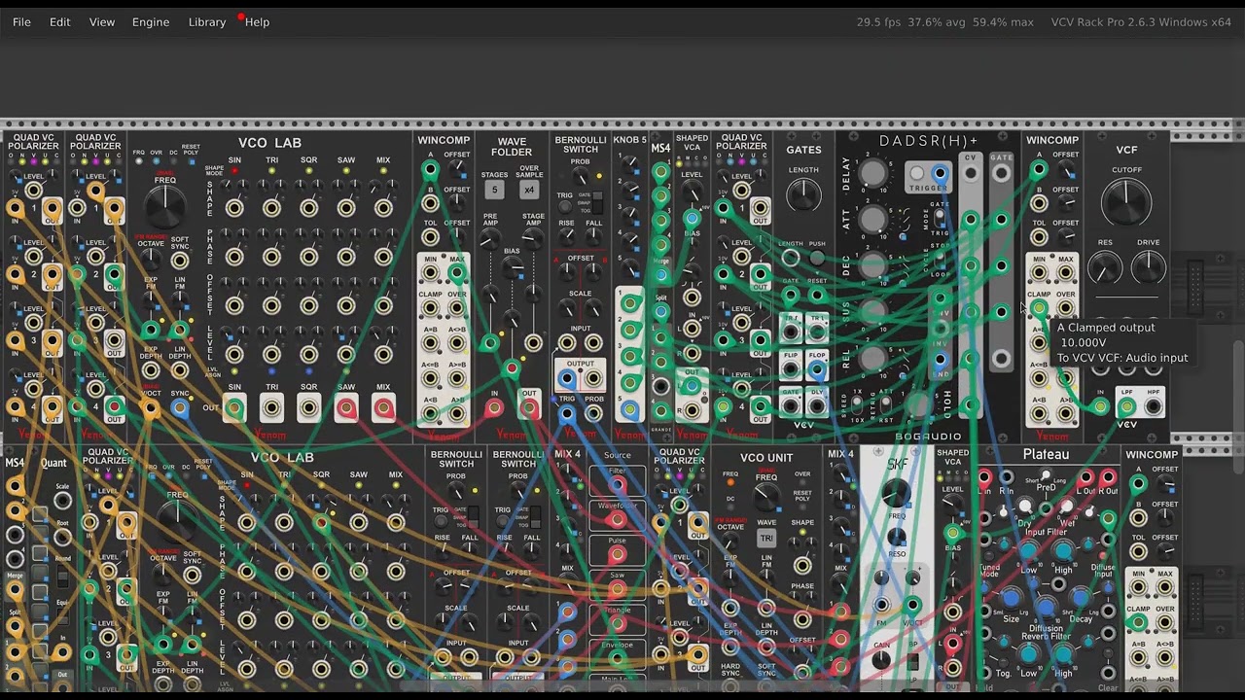This screenshot has width=1245, height=700.
Task: Click the SYNC jack on top-row VCO LAB
Action: coord(180,407)
